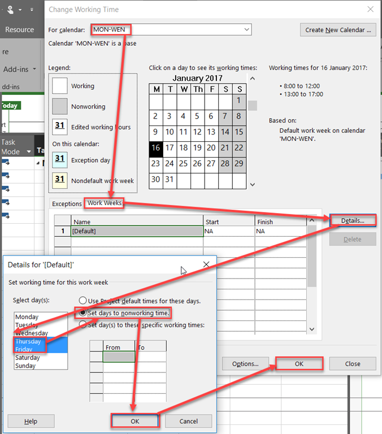Open the Add-ins dropdown arrow
Screen dimensions: 382x434
(x=34, y=70)
